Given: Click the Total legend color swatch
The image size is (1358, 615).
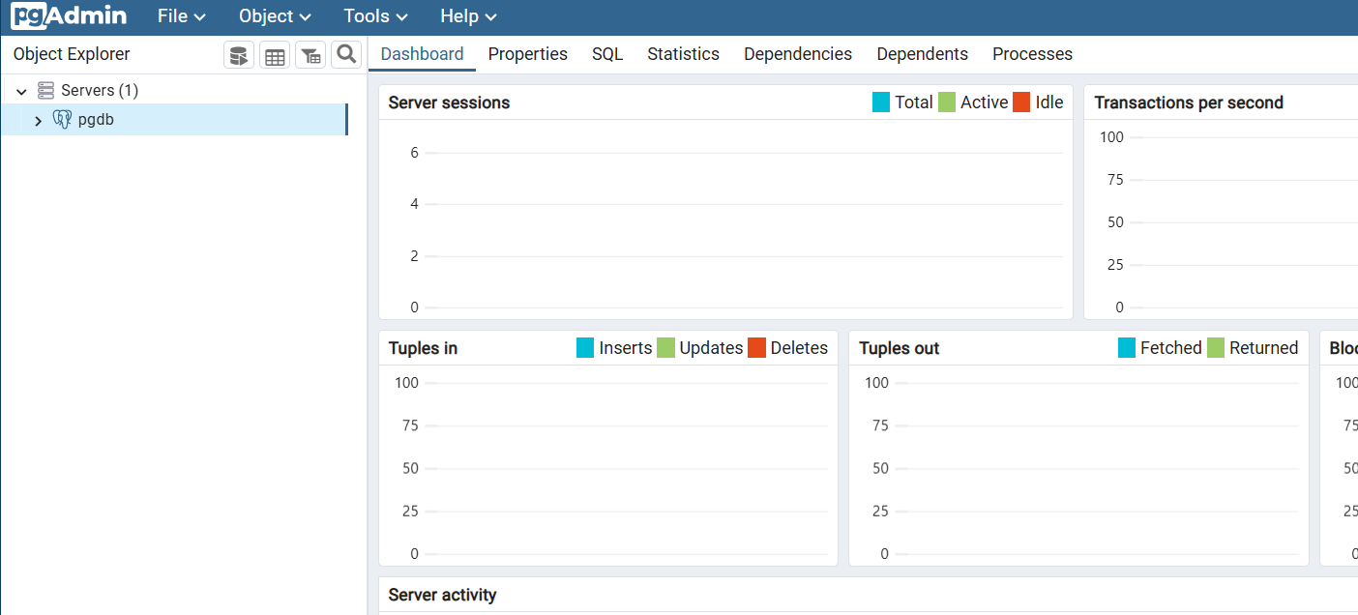Looking at the screenshot, I should (x=881, y=102).
